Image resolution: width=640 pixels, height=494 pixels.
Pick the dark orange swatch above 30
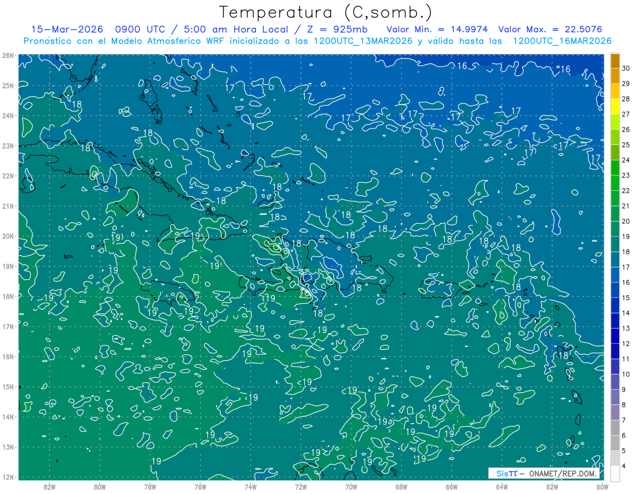pos(615,61)
